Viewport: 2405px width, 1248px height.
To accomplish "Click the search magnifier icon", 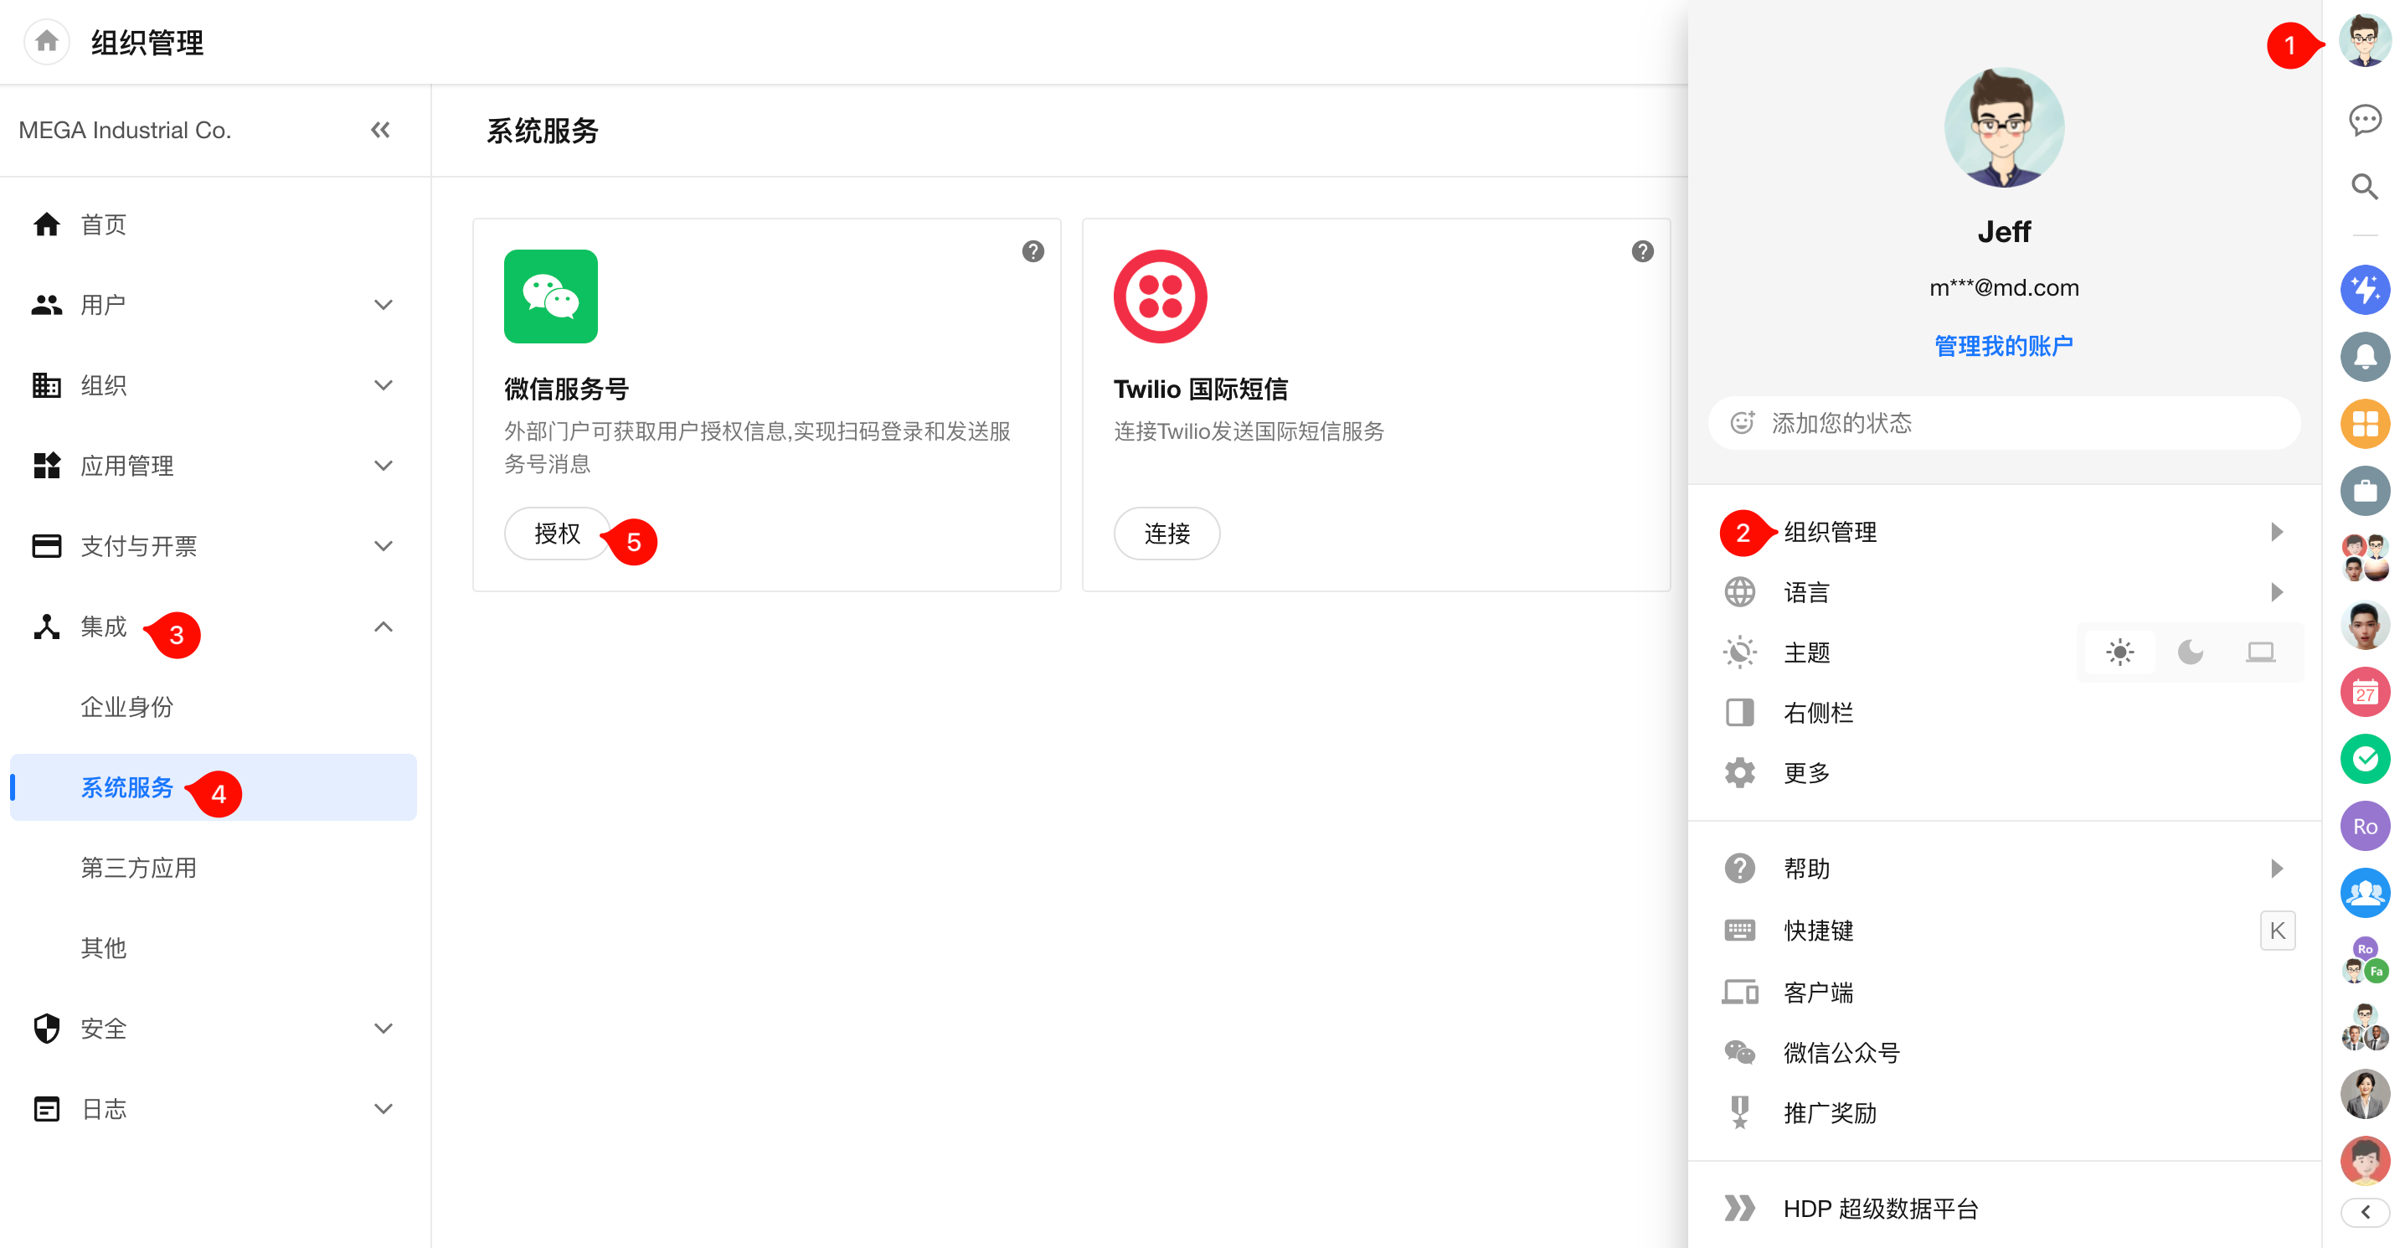I will point(2364,187).
